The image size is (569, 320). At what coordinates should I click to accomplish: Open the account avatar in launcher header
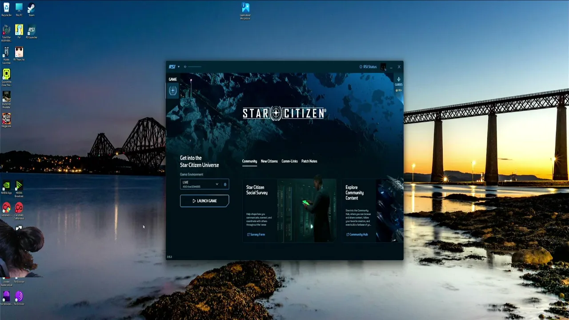383,67
